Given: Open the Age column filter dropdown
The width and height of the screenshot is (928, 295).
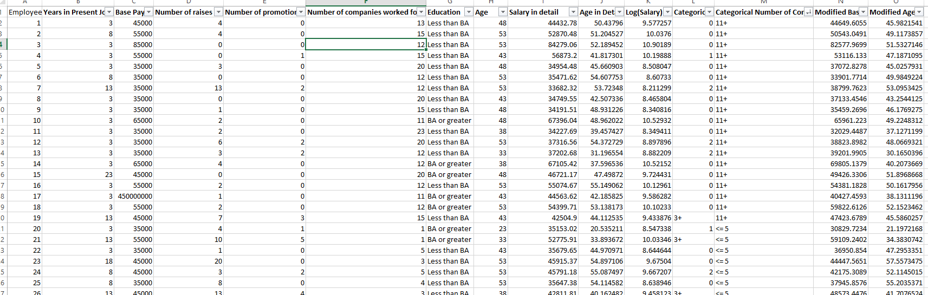Looking at the screenshot, I should tap(503, 12).
